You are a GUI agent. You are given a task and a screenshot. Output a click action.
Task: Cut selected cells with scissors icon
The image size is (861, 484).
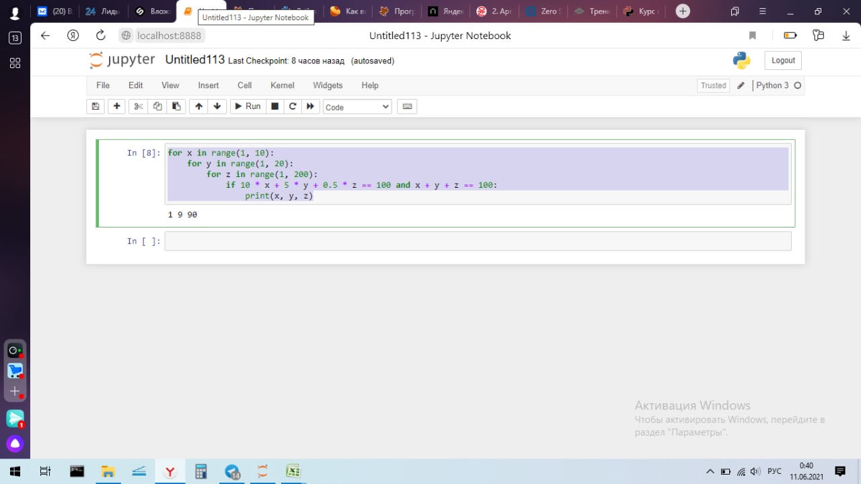139,106
